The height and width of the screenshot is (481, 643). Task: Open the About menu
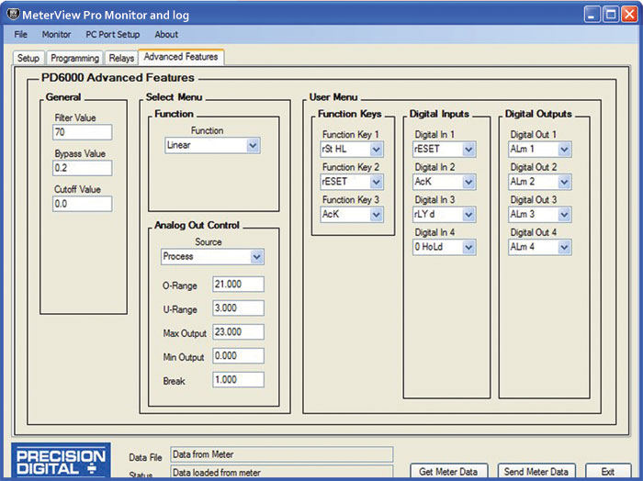coord(166,34)
